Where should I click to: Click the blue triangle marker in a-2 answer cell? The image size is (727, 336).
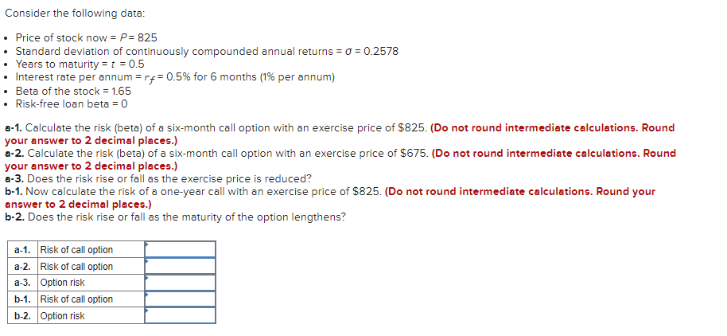click(x=146, y=260)
